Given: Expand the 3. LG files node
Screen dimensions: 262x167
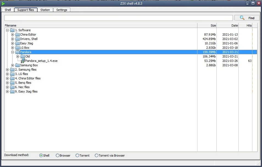Looking at the screenshot, I should point(7,74).
